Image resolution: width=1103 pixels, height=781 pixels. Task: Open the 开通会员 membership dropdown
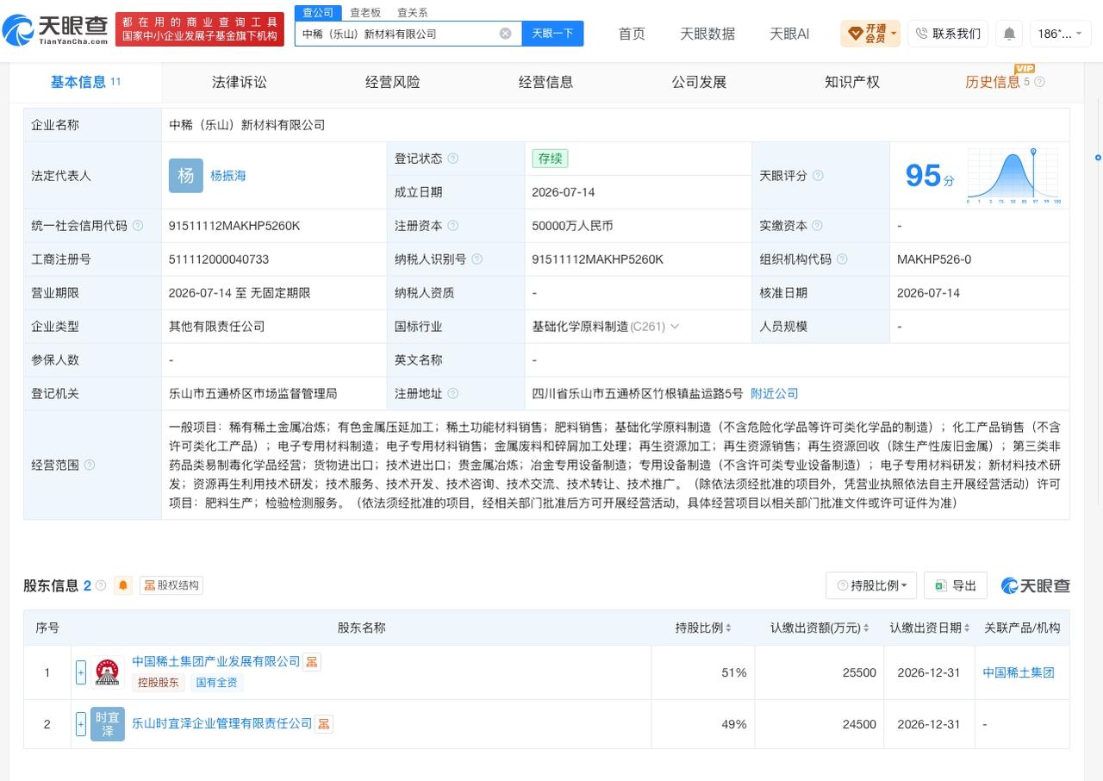pos(870,34)
